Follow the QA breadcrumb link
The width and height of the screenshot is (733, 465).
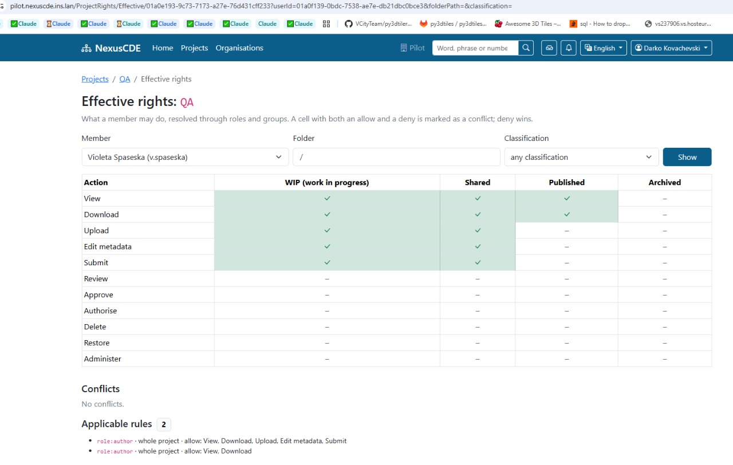click(x=125, y=79)
